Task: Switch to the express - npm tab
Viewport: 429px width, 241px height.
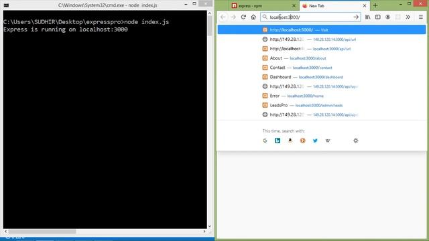Action: pos(264,6)
